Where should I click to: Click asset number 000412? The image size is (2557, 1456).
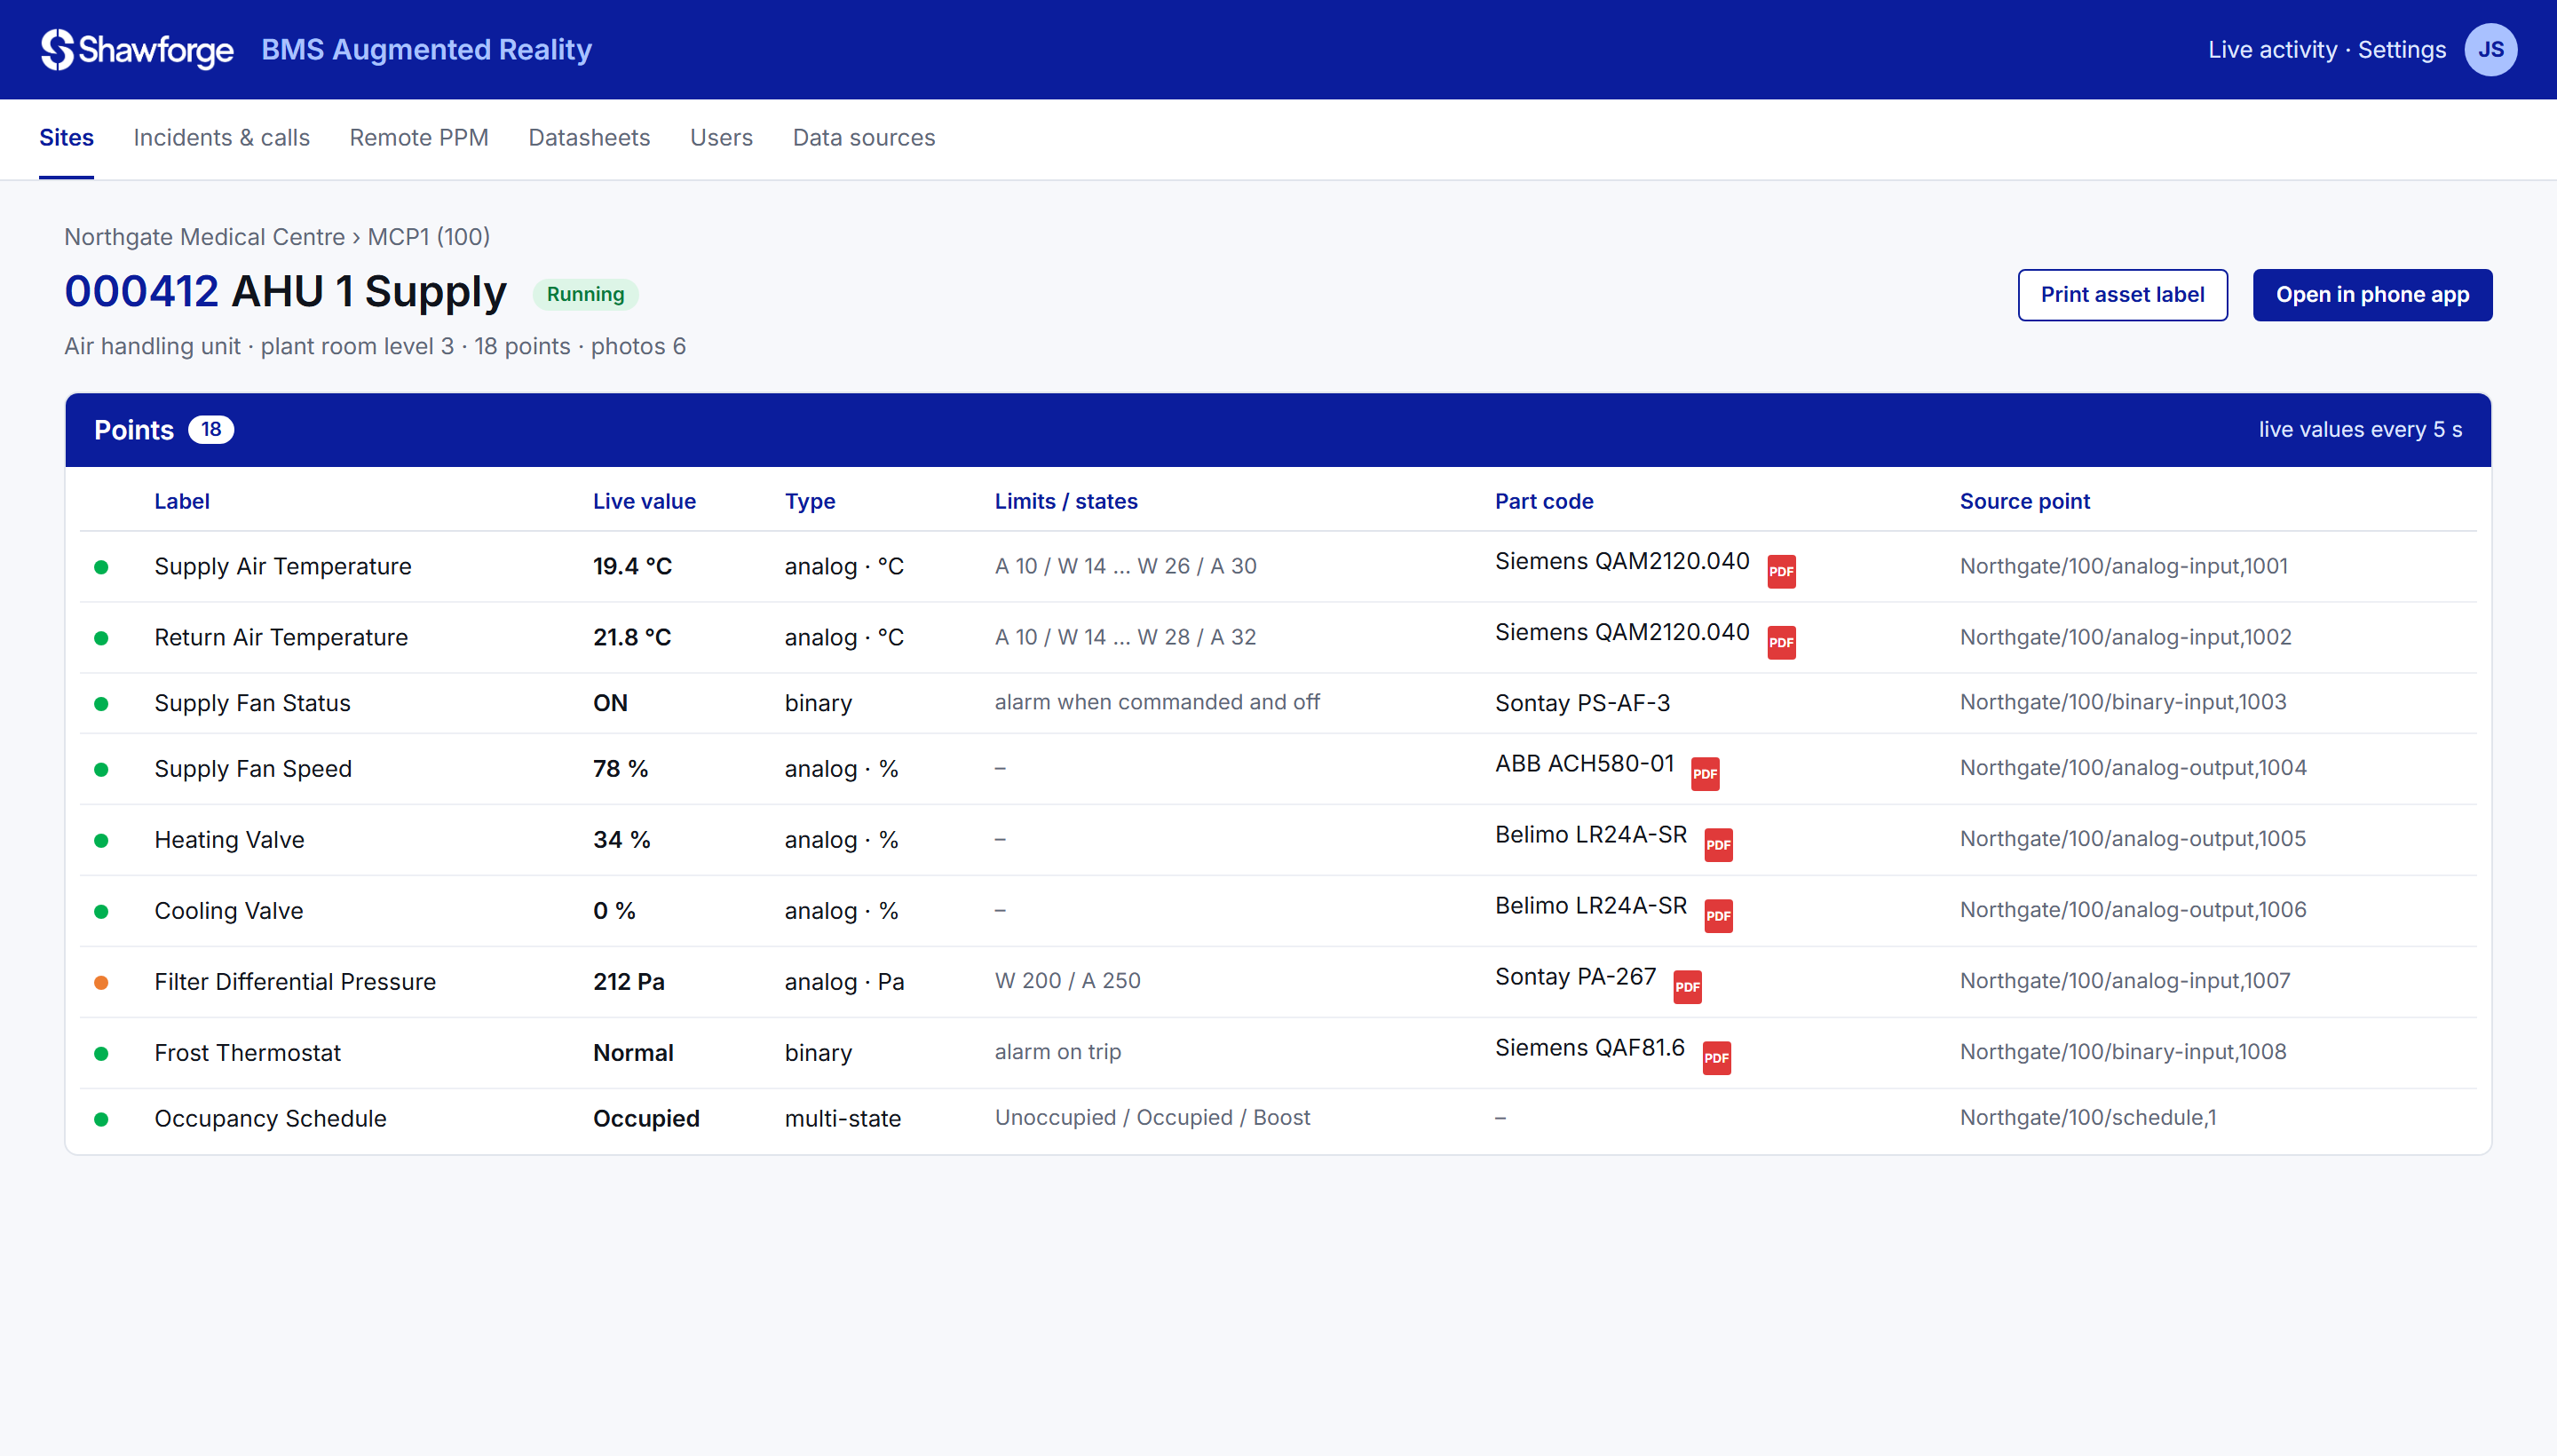click(x=141, y=292)
